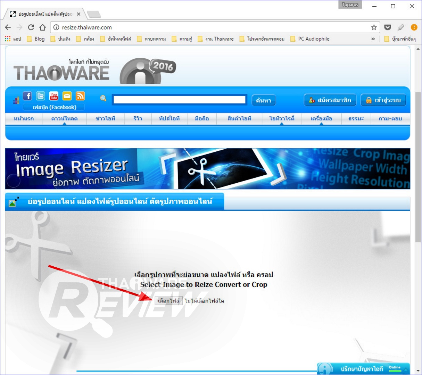Open the ข่าวไอที menu item
The image size is (422, 375).
tap(105, 118)
